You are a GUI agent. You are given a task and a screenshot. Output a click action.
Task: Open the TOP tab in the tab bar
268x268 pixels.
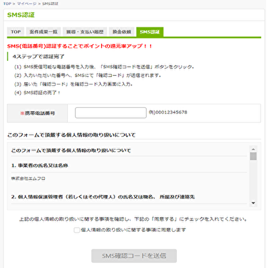click(15, 32)
